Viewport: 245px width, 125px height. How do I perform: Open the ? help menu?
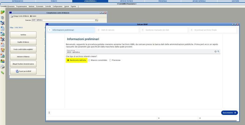pyautogui.click(x=78, y=6)
